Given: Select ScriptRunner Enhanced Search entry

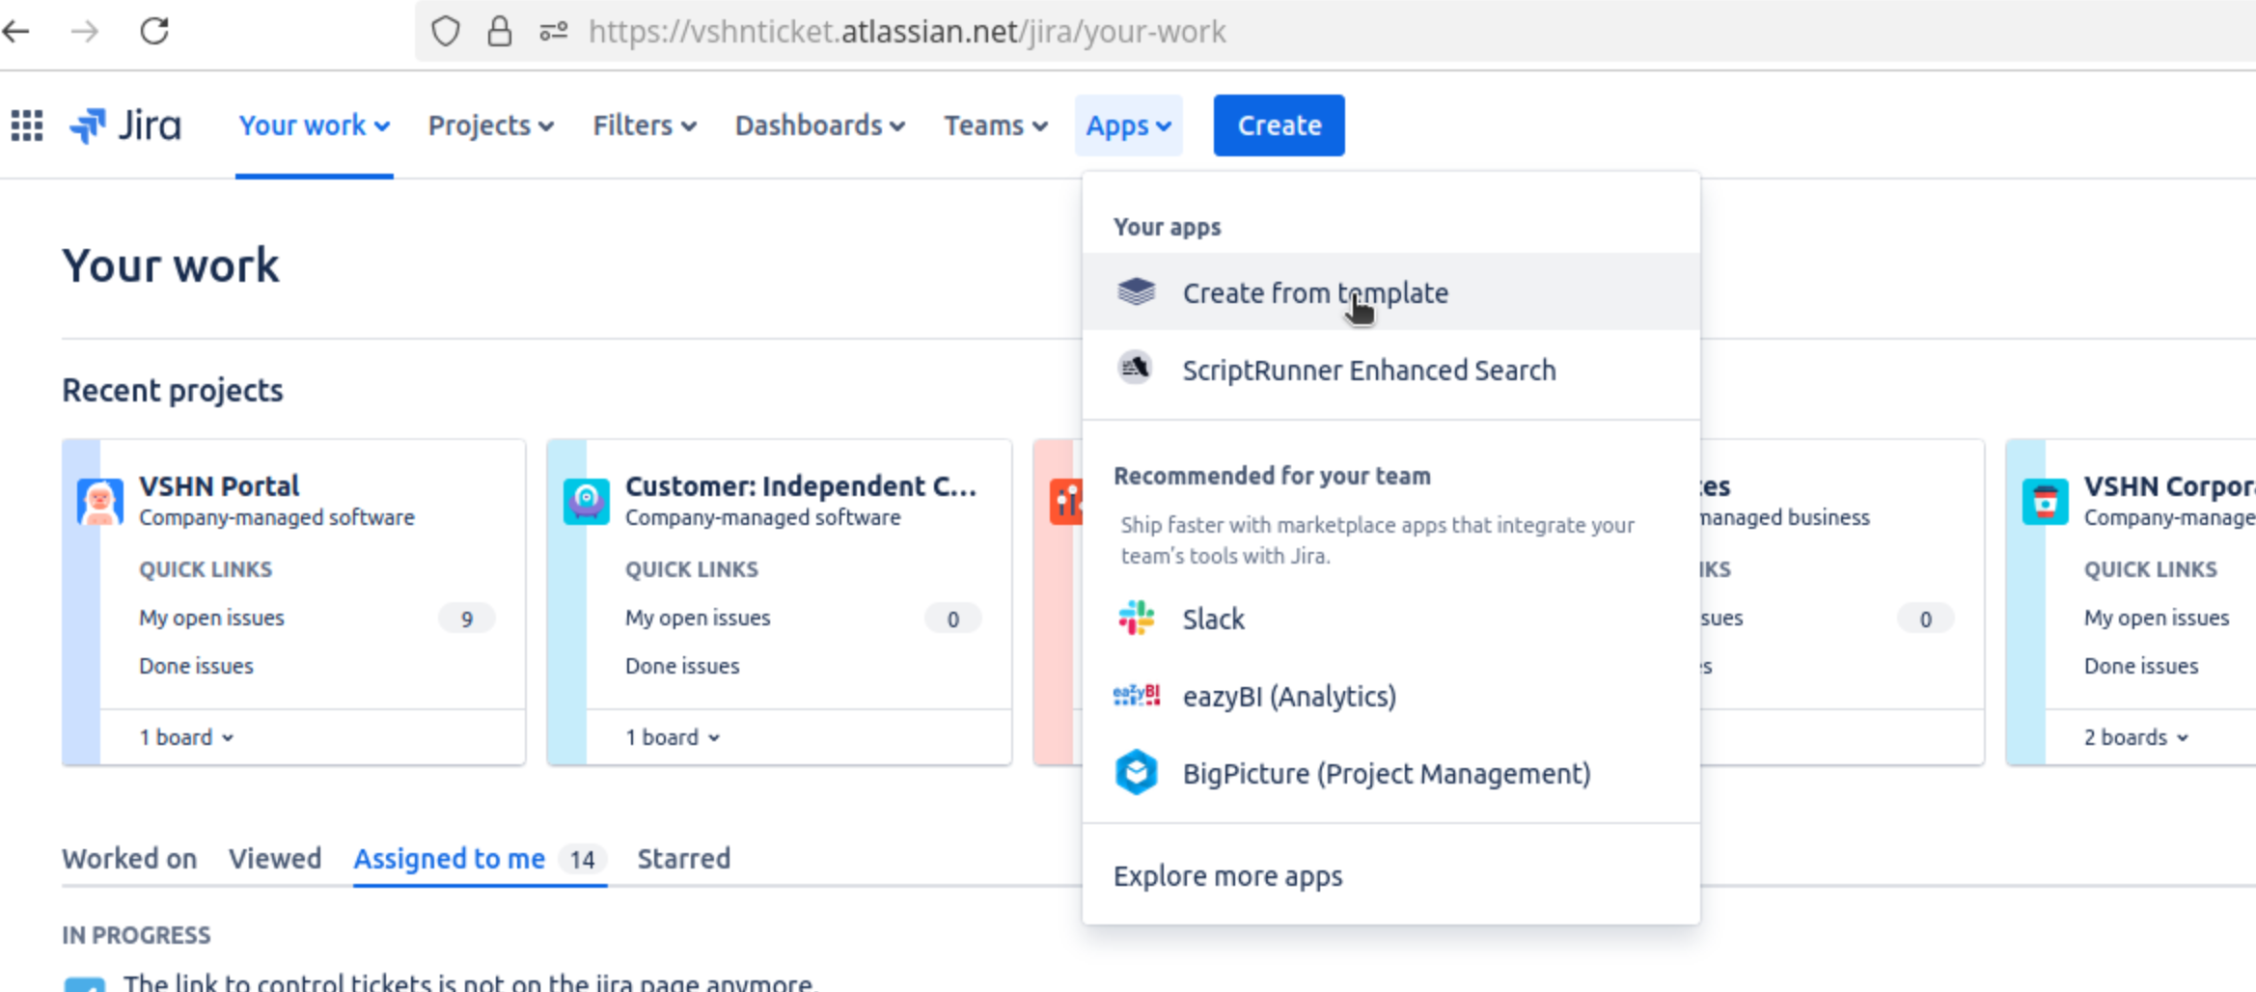Looking at the screenshot, I should pyautogui.click(x=1390, y=370).
